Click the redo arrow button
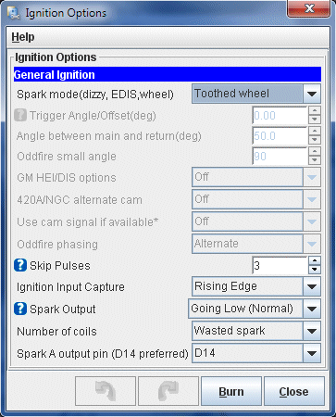Image resolution: width=336 pixels, height=417 pixels. (x=168, y=391)
